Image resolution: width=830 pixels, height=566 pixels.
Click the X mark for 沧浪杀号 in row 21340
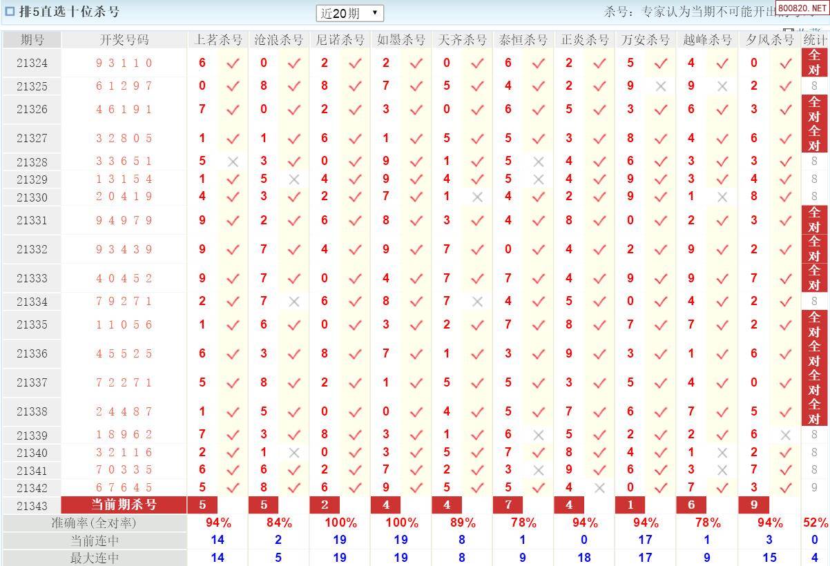294,453
